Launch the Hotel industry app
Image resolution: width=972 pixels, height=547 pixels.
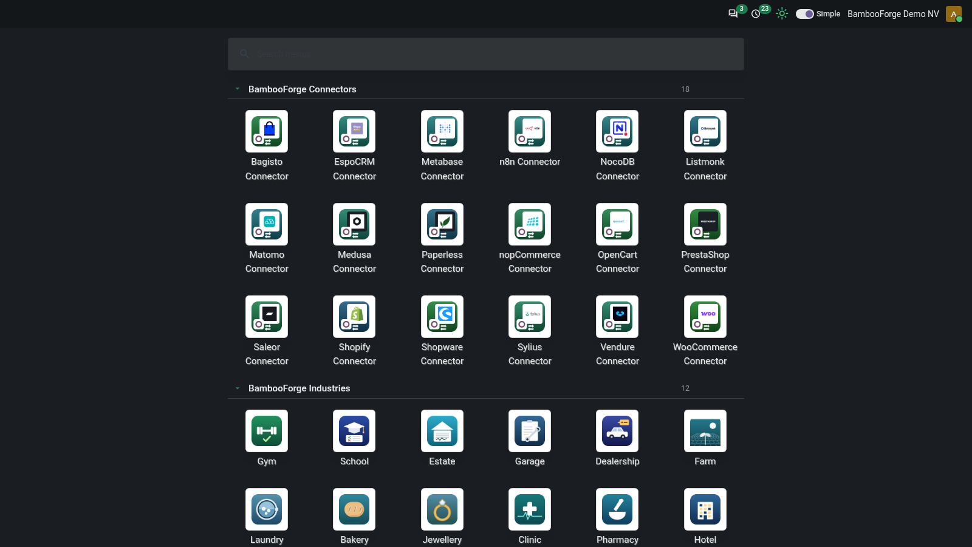pos(705,509)
